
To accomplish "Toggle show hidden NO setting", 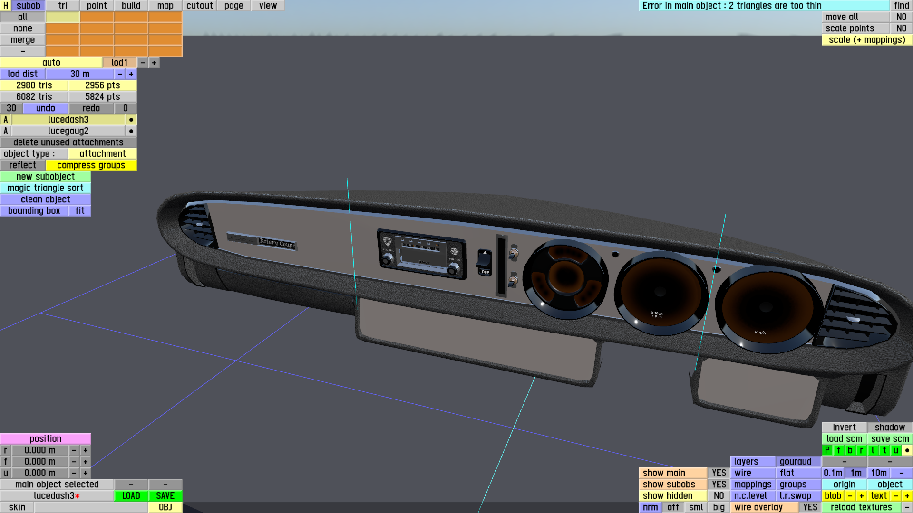I will pyautogui.click(x=719, y=496).
